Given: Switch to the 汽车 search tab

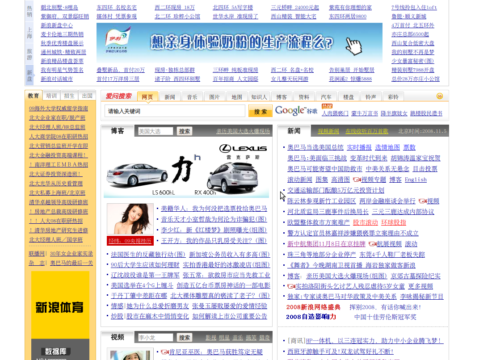Looking at the screenshot, I should click(x=326, y=97).
